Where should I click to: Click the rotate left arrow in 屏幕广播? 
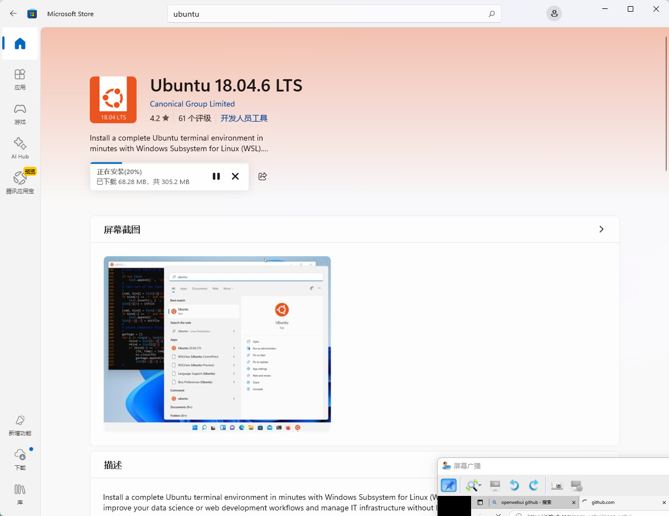[x=514, y=485]
